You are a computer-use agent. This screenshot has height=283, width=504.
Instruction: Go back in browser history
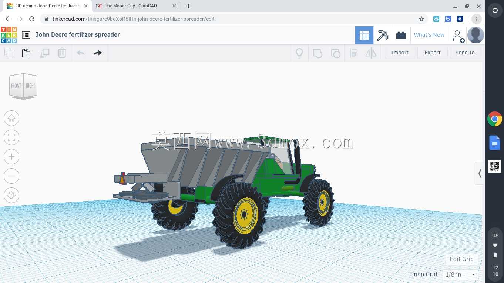(x=8, y=19)
